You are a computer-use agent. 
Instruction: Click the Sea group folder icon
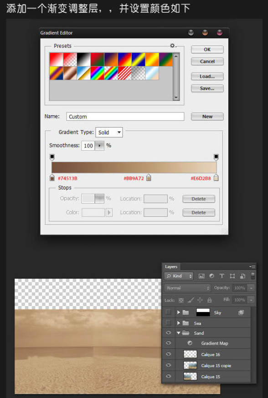pos(186,323)
